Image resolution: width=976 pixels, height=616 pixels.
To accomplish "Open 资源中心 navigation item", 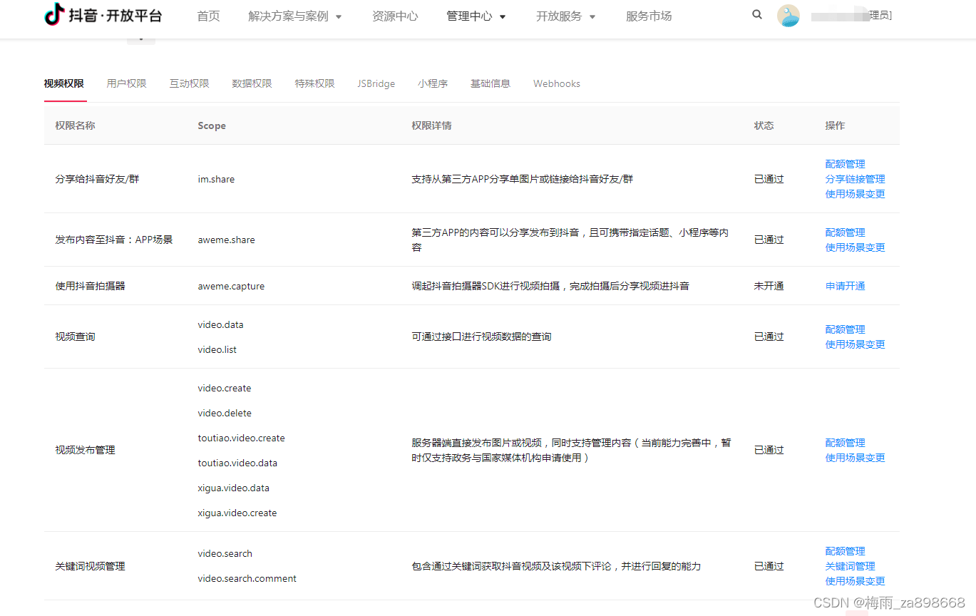I will point(395,16).
